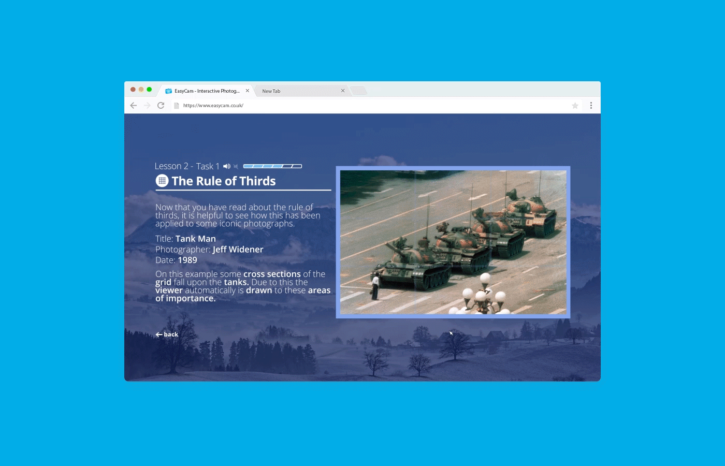
Task: Close the EasyCam tab
Action: 248,91
